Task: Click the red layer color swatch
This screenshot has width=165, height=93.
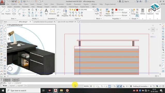Action: (x=77, y=10)
